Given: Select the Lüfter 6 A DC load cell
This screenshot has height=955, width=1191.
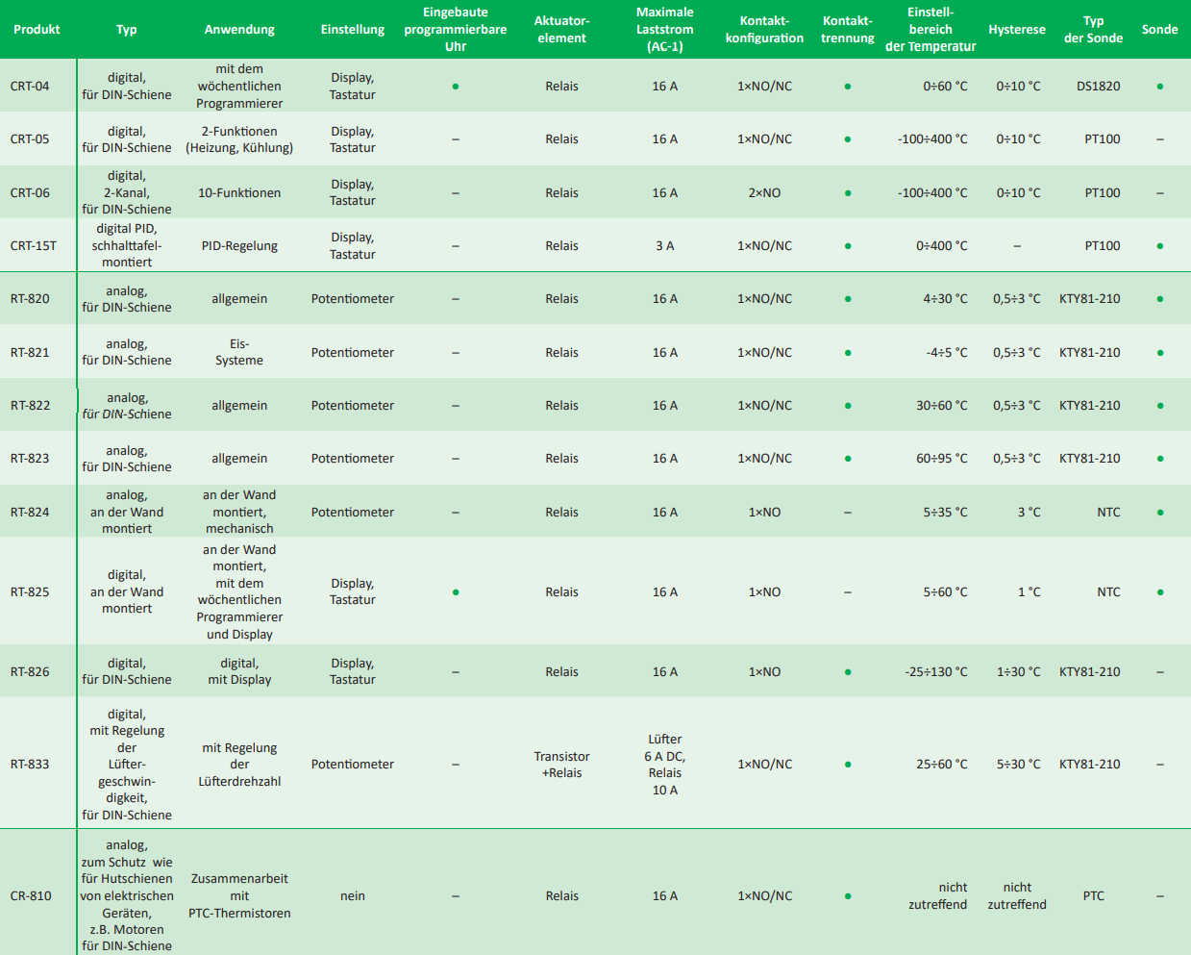Looking at the screenshot, I should (665, 765).
